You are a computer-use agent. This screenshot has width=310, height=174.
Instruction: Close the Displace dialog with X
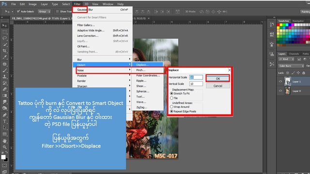[x=229, y=70]
